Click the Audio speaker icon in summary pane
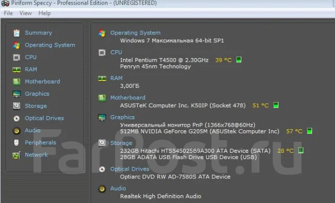335x203 pixels. [102, 189]
